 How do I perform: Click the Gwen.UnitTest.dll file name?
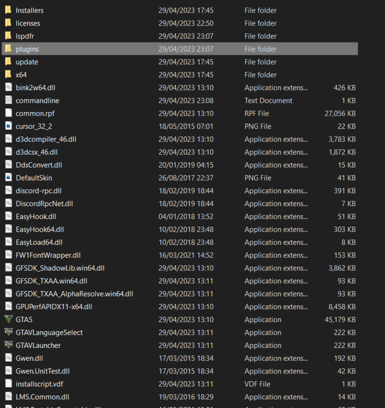pyautogui.click(x=42, y=371)
